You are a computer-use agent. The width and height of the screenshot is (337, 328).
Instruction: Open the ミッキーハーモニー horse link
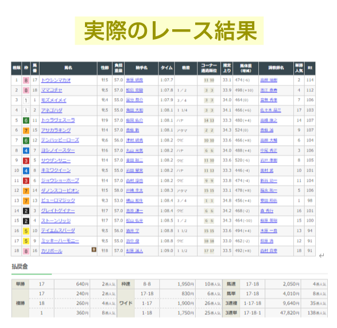point(60,241)
